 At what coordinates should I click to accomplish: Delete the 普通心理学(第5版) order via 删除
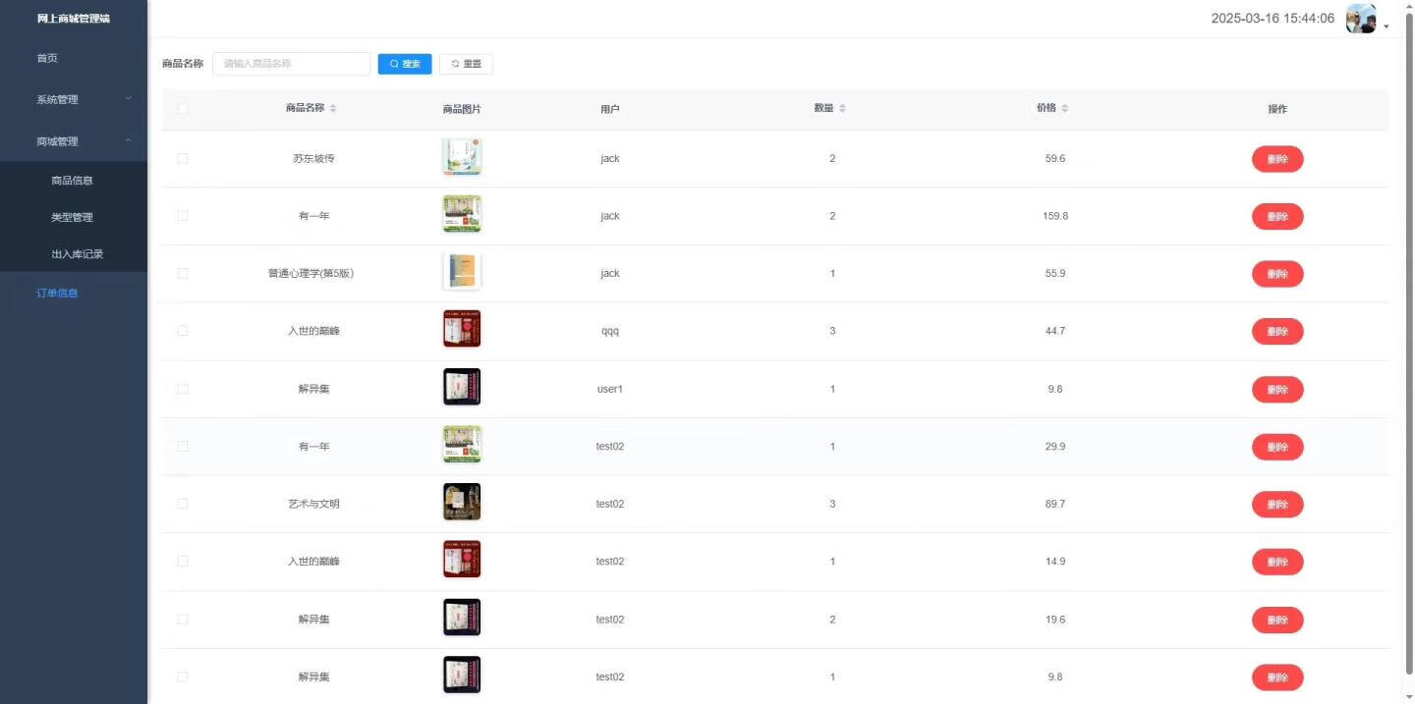tap(1276, 274)
